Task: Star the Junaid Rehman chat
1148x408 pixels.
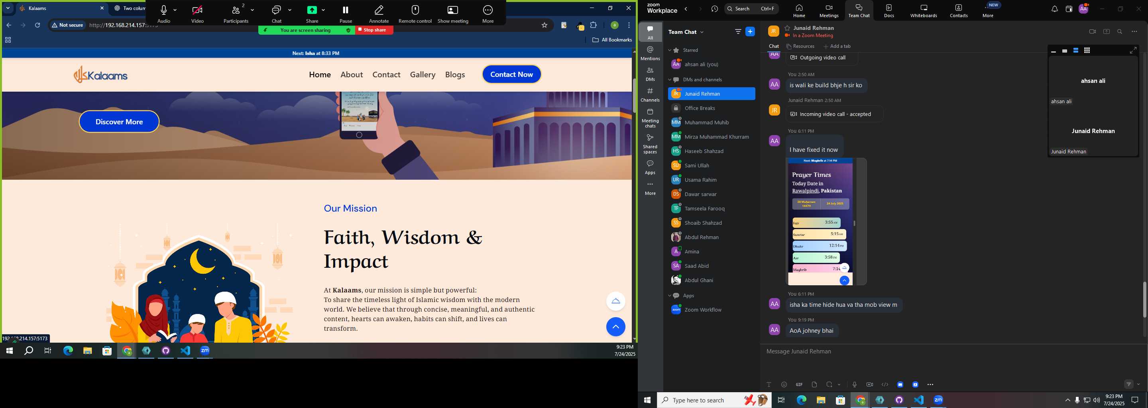Action: (x=788, y=28)
